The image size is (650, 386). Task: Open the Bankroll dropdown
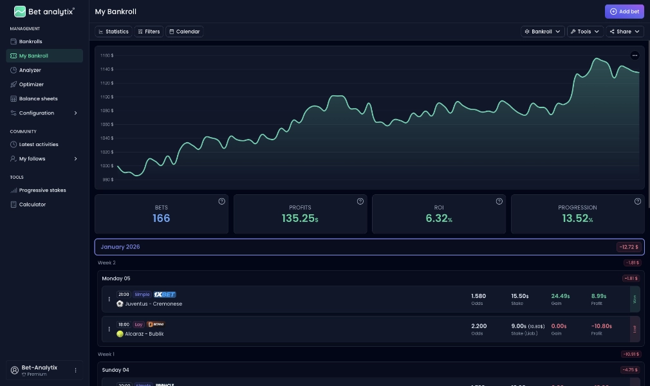[x=543, y=31]
